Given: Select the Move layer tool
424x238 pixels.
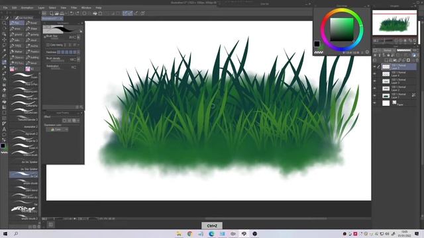Looking at the screenshot, I should pos(4,40).
